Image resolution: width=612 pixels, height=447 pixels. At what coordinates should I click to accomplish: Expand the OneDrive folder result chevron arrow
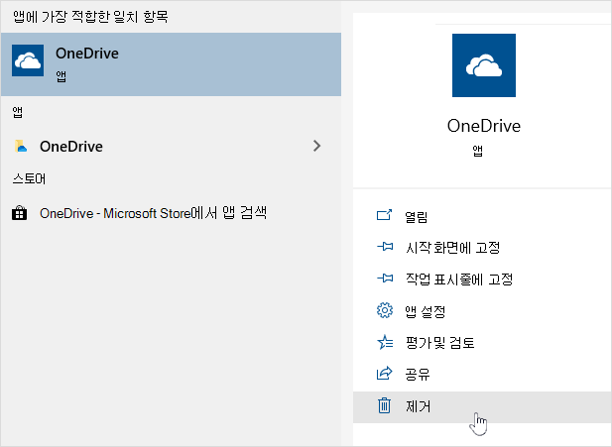click(317, 146)
